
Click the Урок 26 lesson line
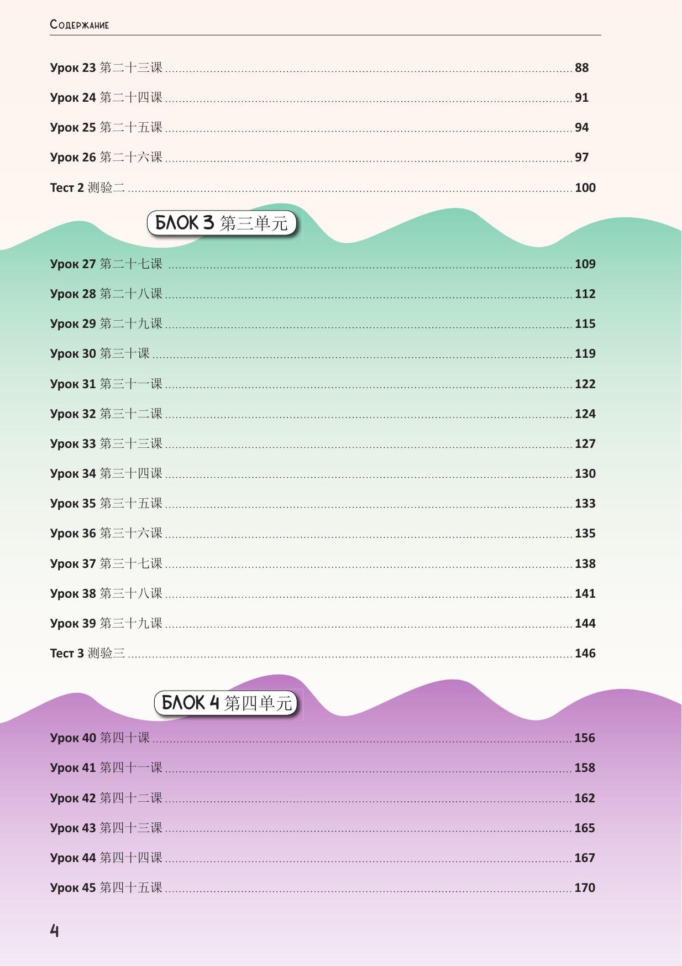106,158
